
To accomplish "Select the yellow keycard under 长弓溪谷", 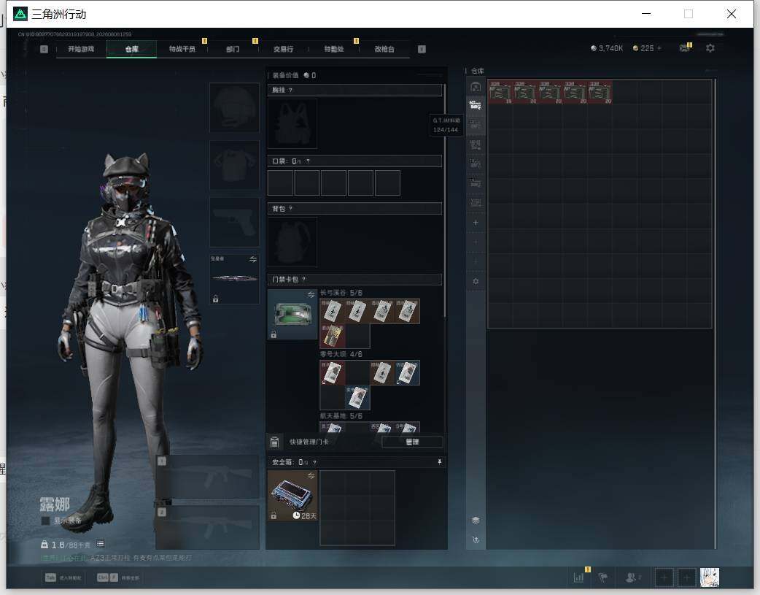I will pos(333,336).
